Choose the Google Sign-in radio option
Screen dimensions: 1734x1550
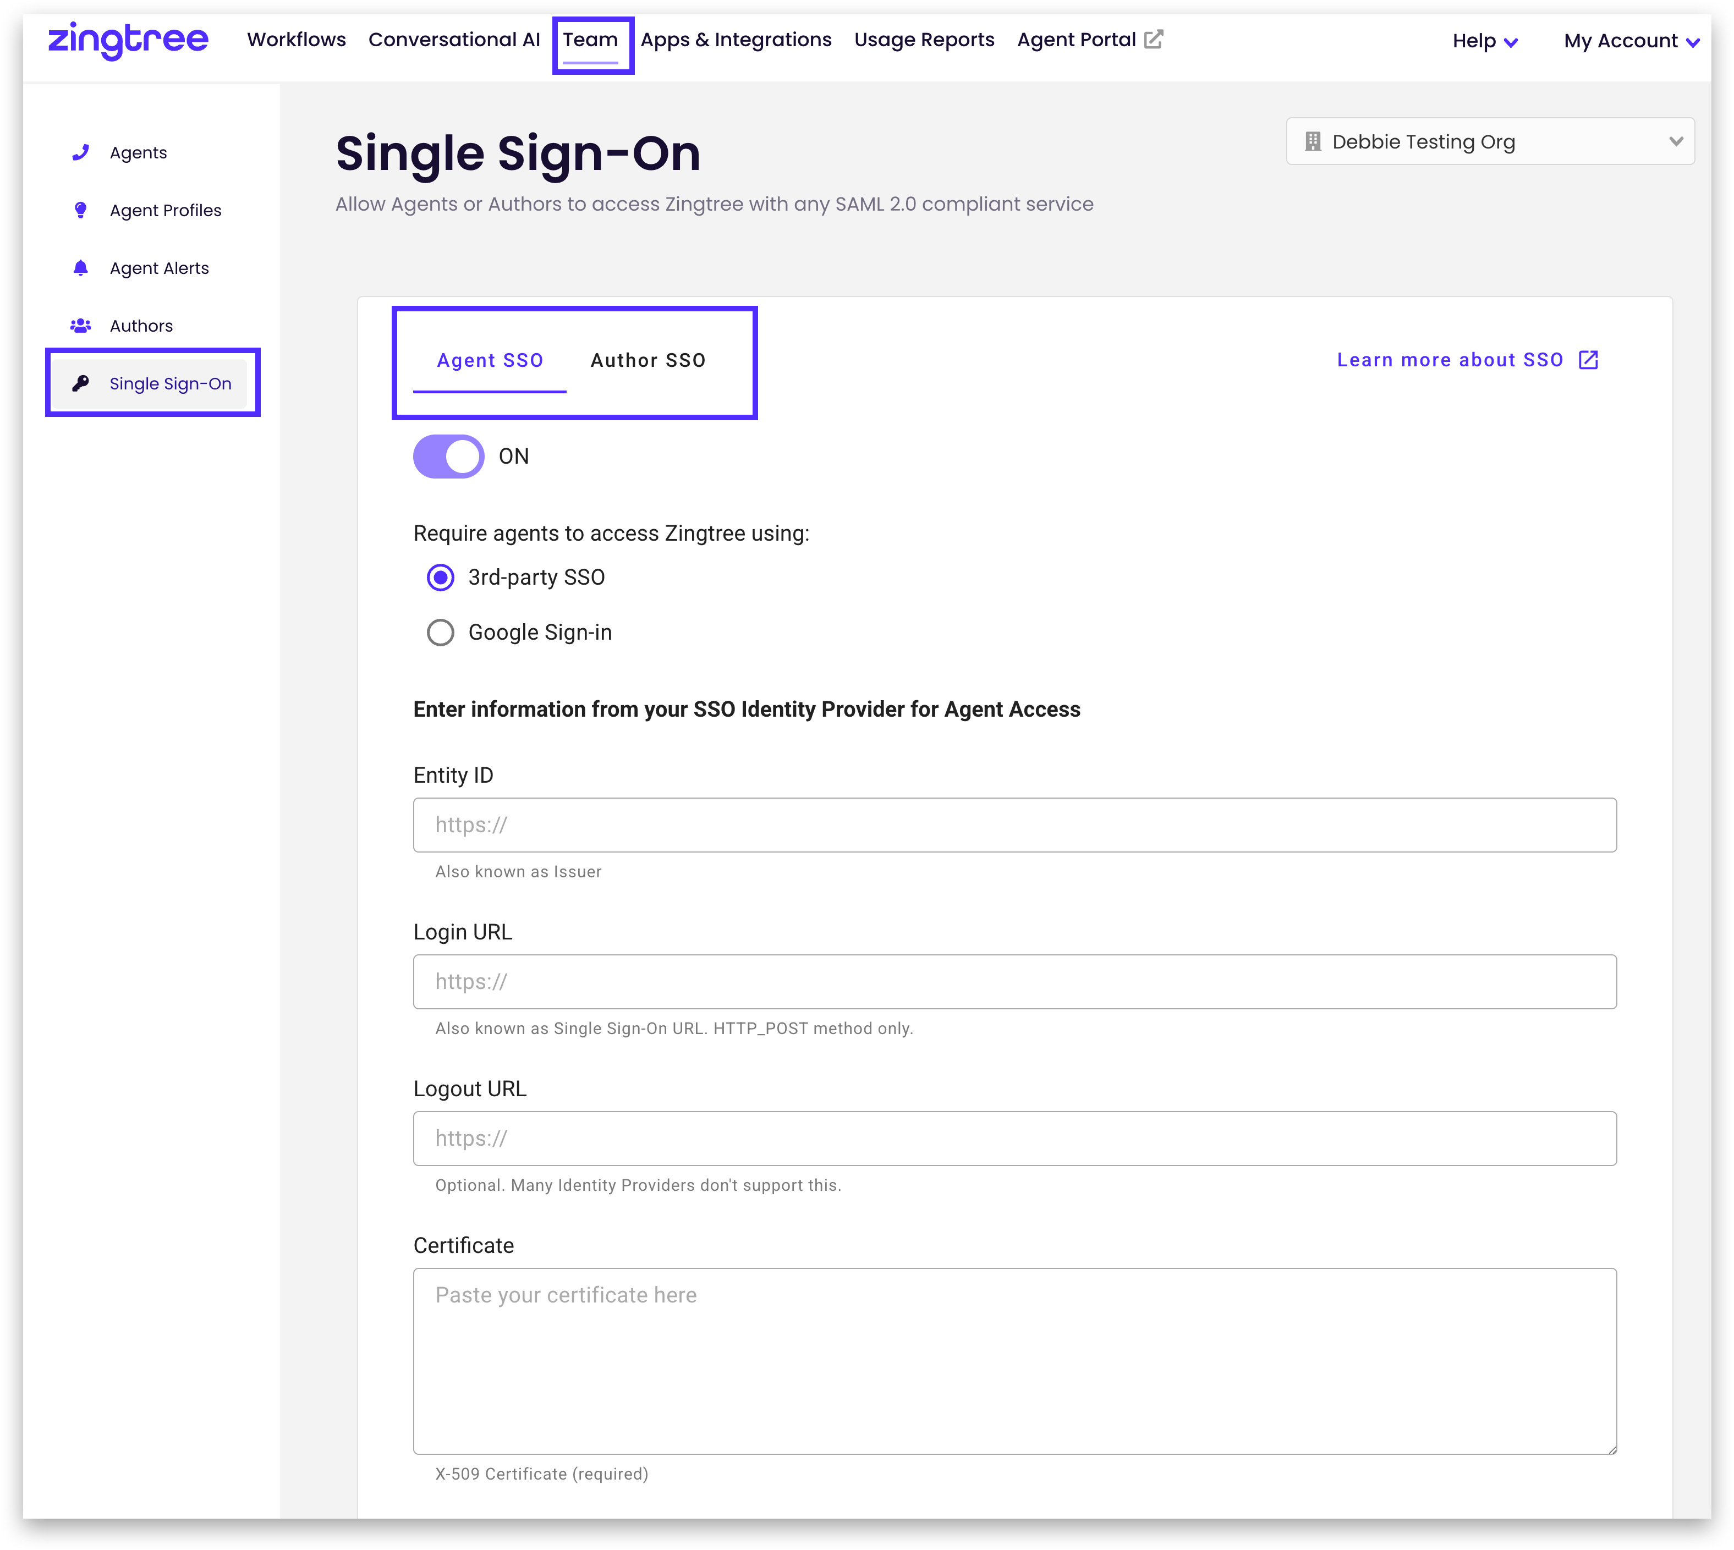pyautogui.click(x=440, y=633)
